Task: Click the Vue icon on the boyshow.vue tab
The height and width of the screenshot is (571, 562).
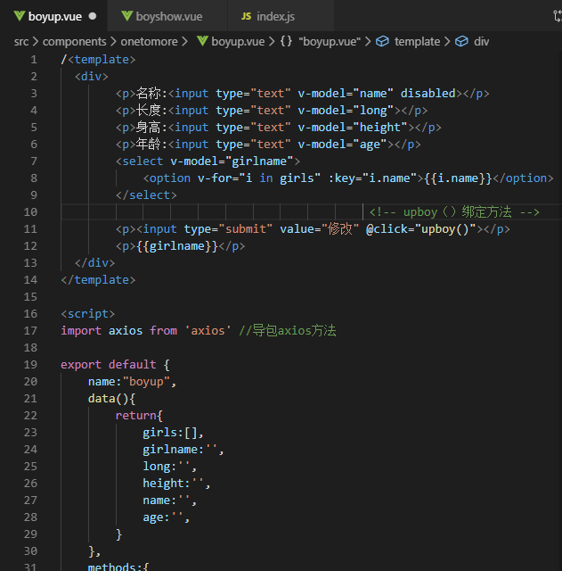Action: coord(127,16)
